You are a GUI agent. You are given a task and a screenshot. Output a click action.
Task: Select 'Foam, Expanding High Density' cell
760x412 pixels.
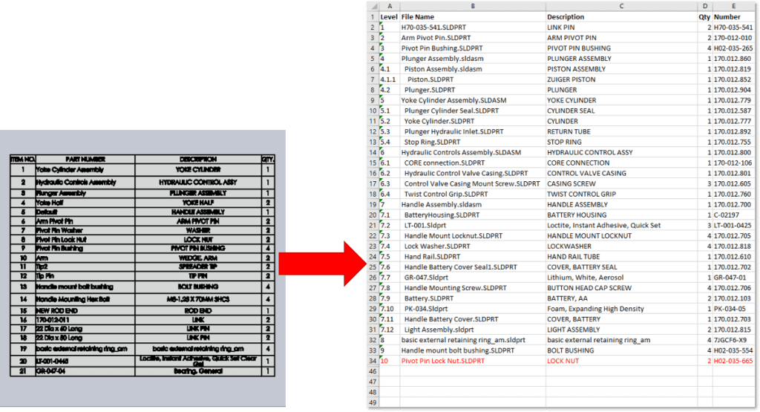coord(621,309)
